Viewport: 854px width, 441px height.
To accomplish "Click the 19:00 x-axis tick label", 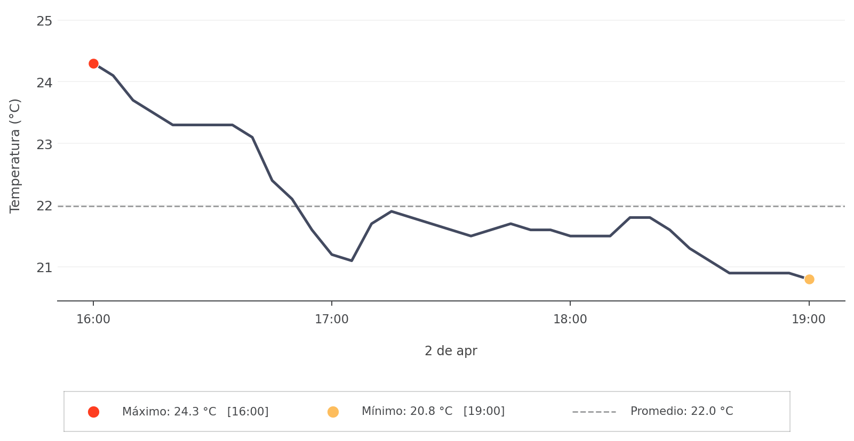I will [x=808, y=320].
